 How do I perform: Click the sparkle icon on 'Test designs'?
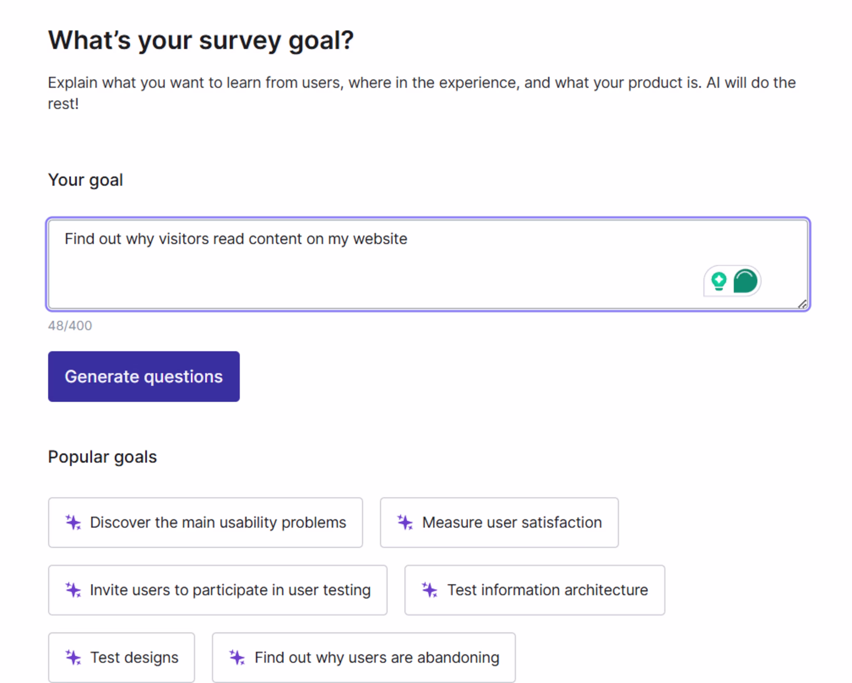pos(73,657)
